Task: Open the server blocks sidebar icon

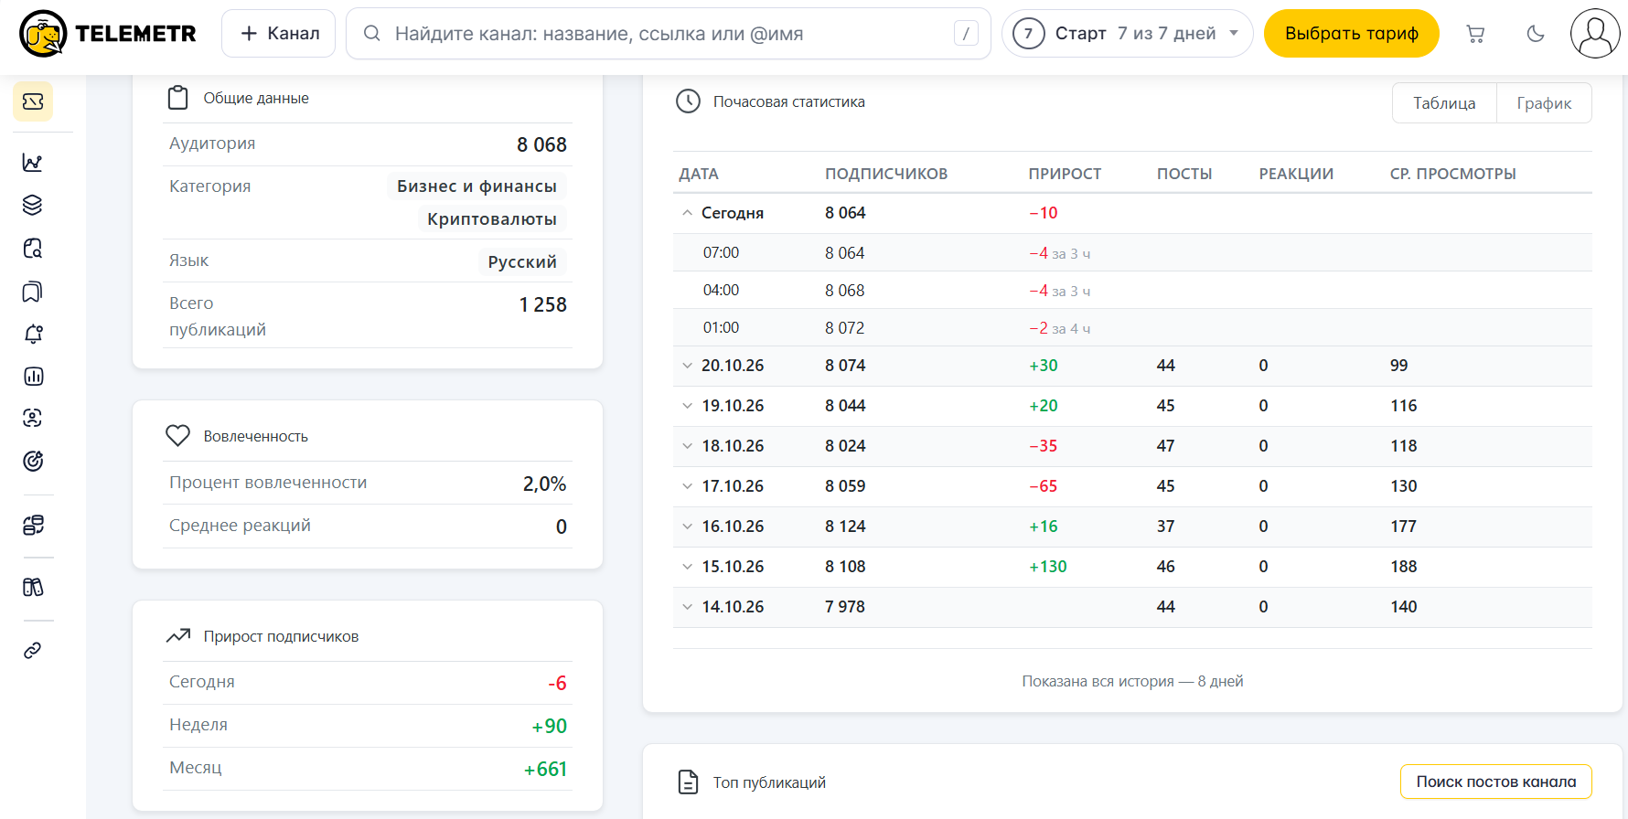Action: 33,526
